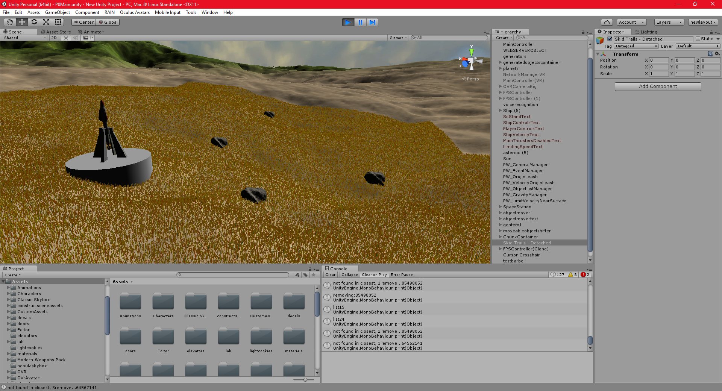This screenshot has height=391, width=722.
Task: Click the Pause button
Action: pyautogui.click(x=360, y=22)
